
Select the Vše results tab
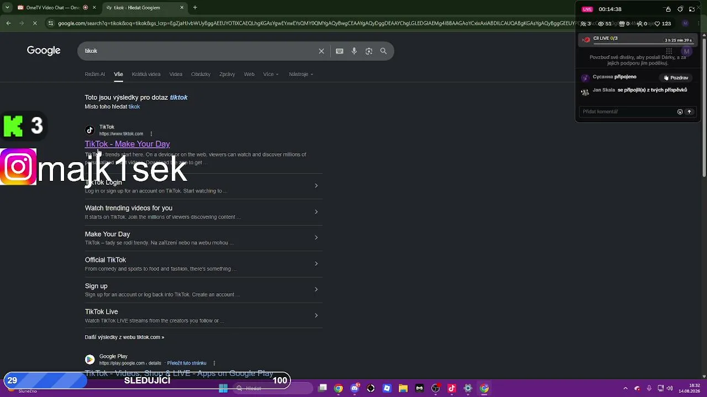click(118, 74)
